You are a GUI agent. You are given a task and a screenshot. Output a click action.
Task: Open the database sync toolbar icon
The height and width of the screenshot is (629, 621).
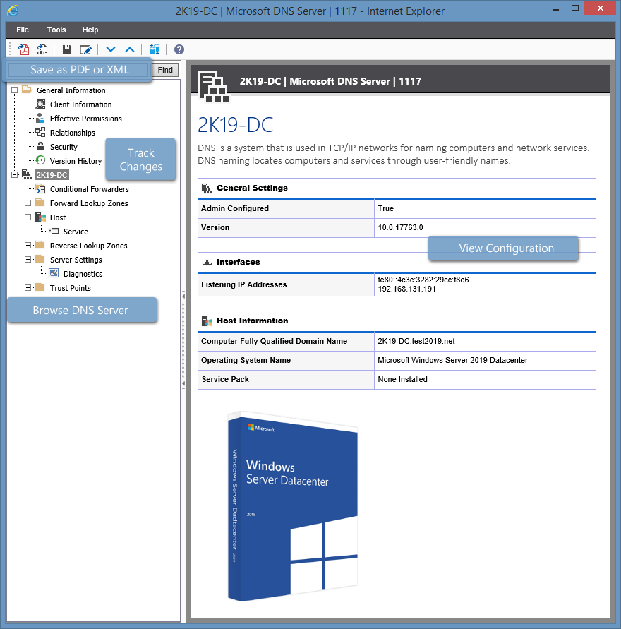pyautogui.click(x=154, y=49)
